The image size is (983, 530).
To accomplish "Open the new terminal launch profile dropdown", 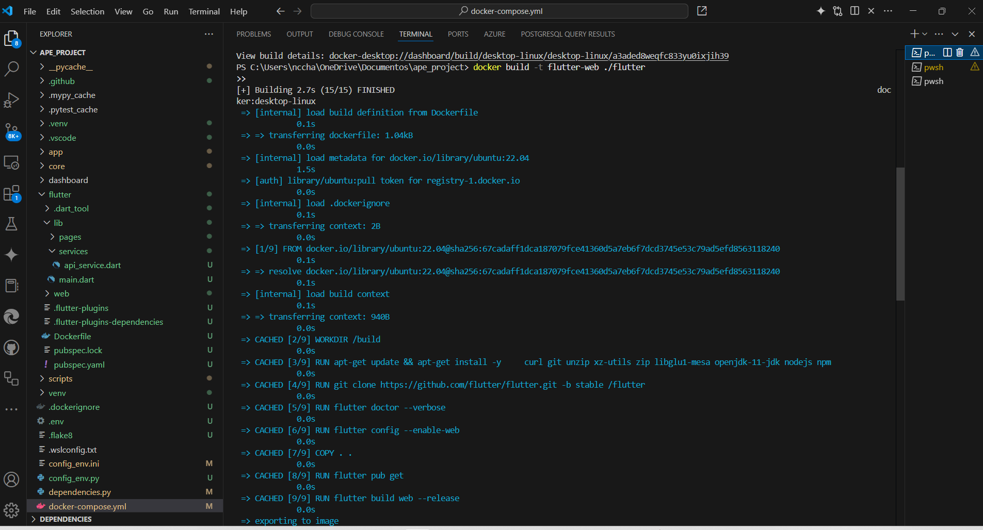I will 925,34.
